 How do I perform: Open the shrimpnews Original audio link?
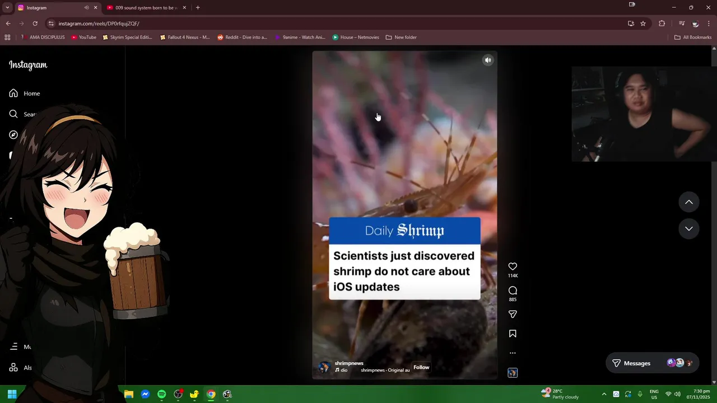coord(385,370)
